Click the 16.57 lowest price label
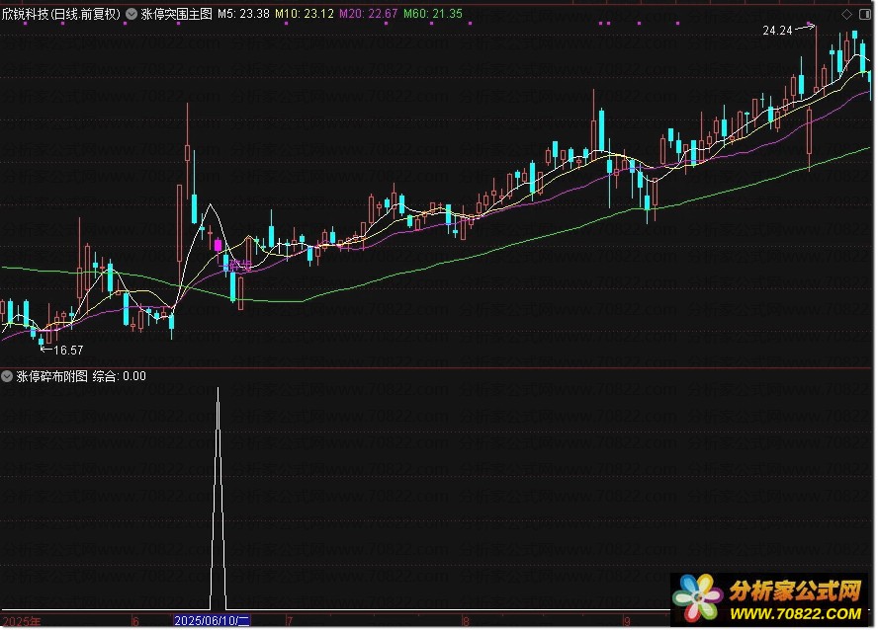This screenshot has height=630, width=878. point(68,351)
